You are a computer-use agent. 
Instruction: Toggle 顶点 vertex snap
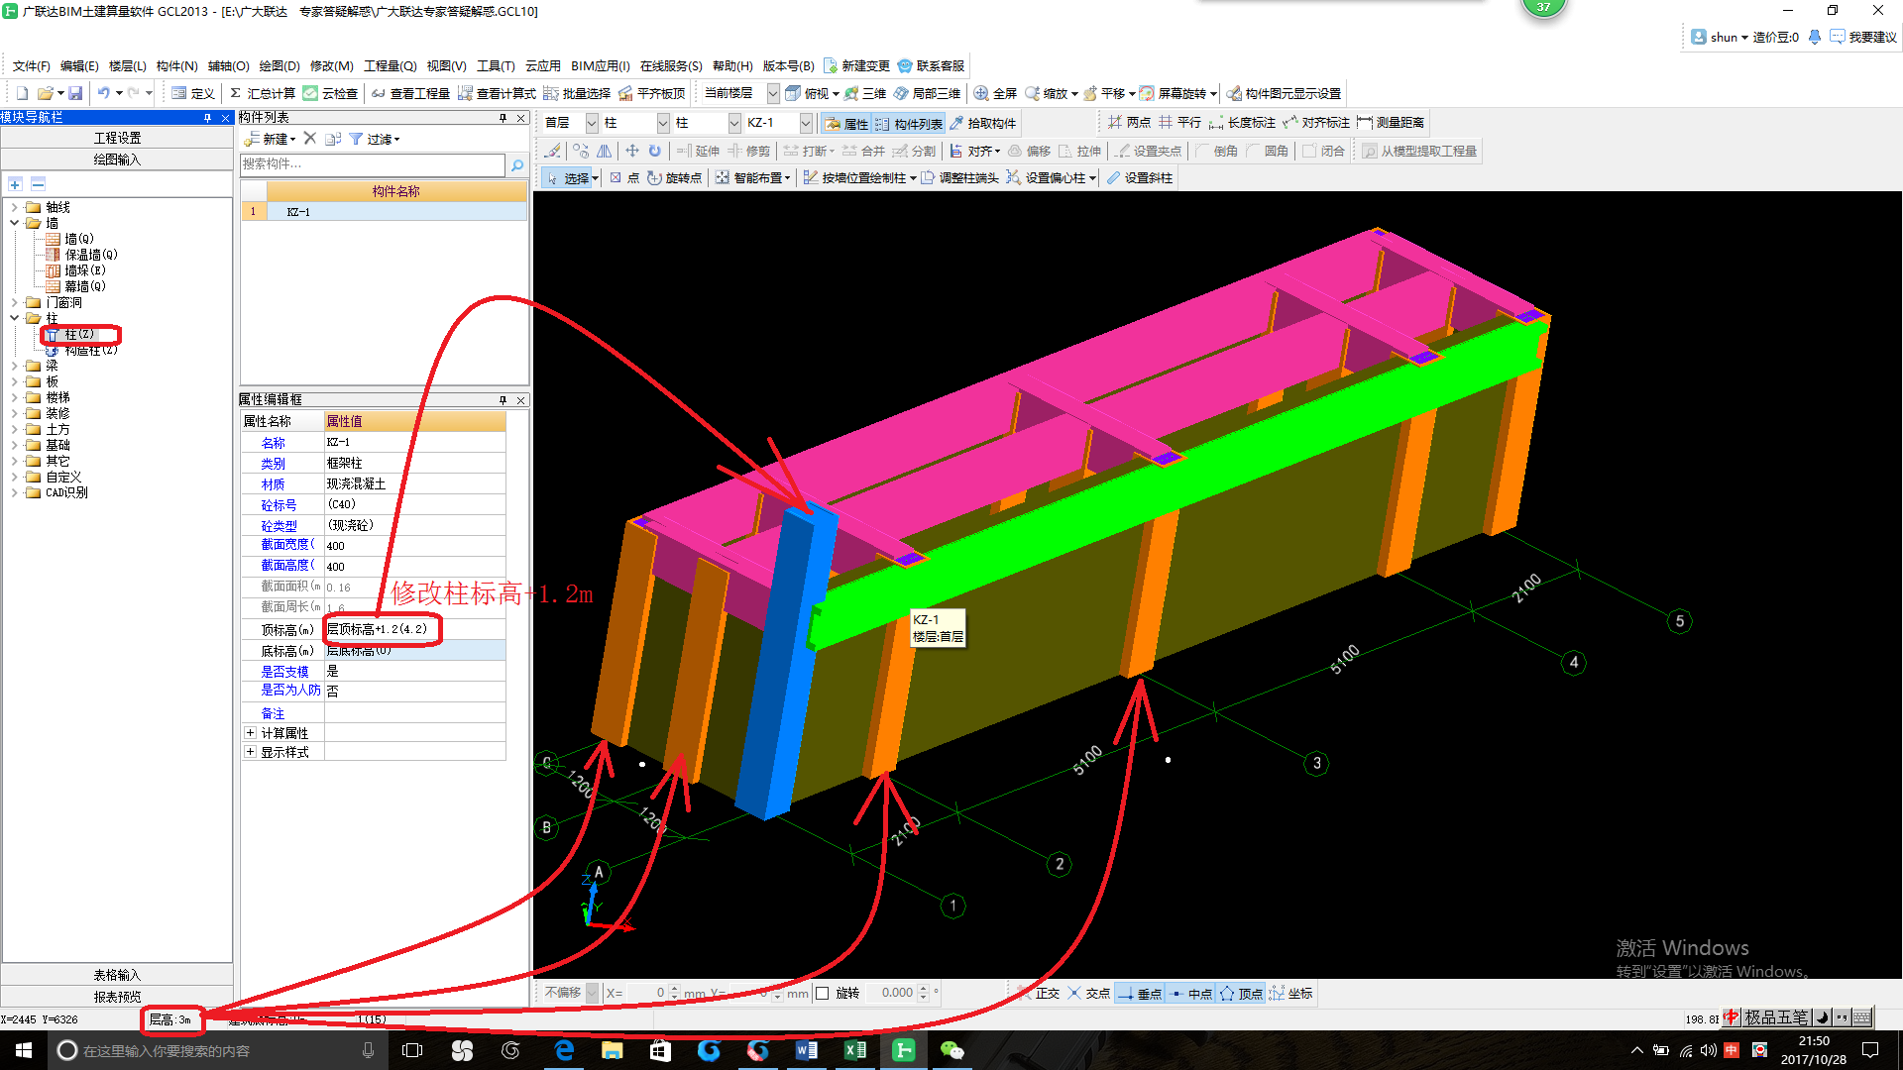coord(1241,993)
